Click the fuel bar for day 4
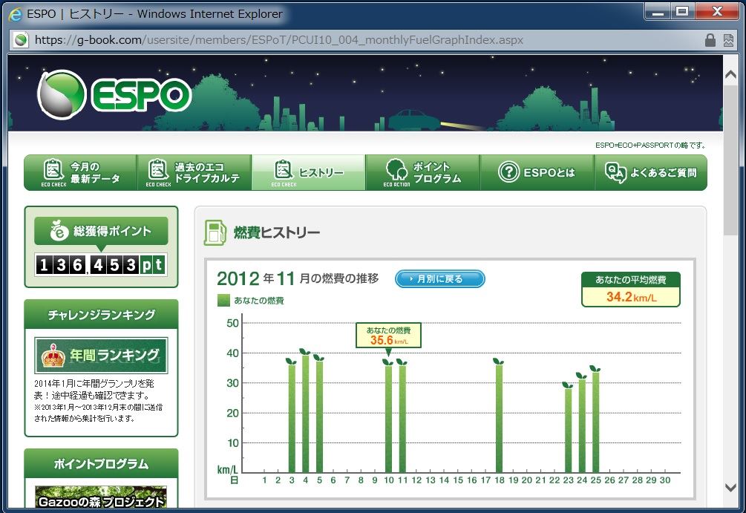This screenshot has width=746, height=513. coord(305,414)
